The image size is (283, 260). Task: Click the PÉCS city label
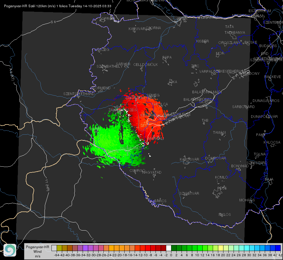222,188
